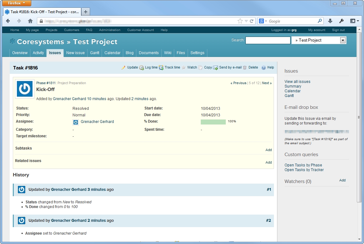Go to Previous issue link
This screenshot has height=244, width=364.
[238, 83]
